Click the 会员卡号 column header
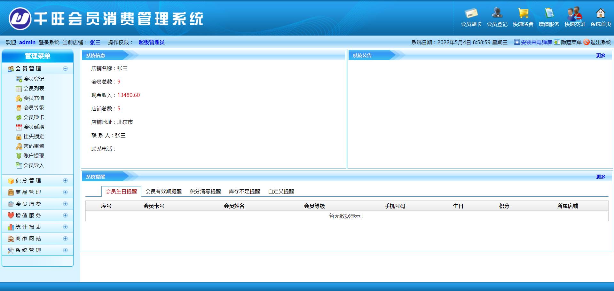The image size is (614, 291). pos(154,206)
